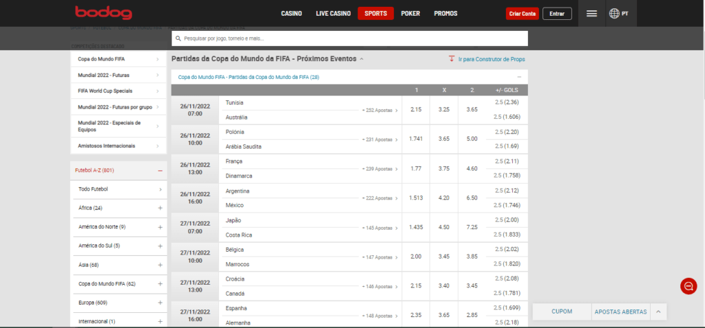Open Copa do Mundo FIFA featured competition

click(x=118, y=59)
